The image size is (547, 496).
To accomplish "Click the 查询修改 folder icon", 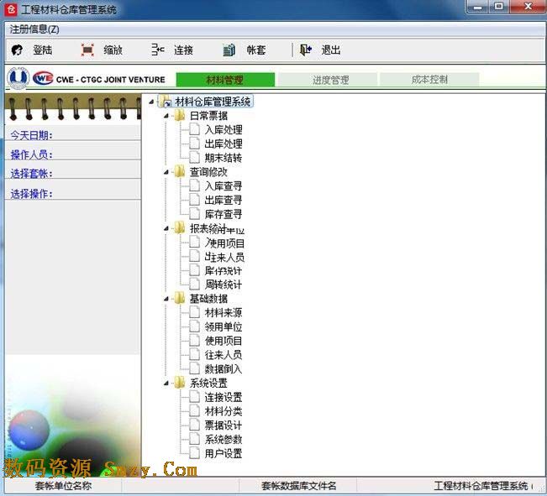I will click(179, 171).
